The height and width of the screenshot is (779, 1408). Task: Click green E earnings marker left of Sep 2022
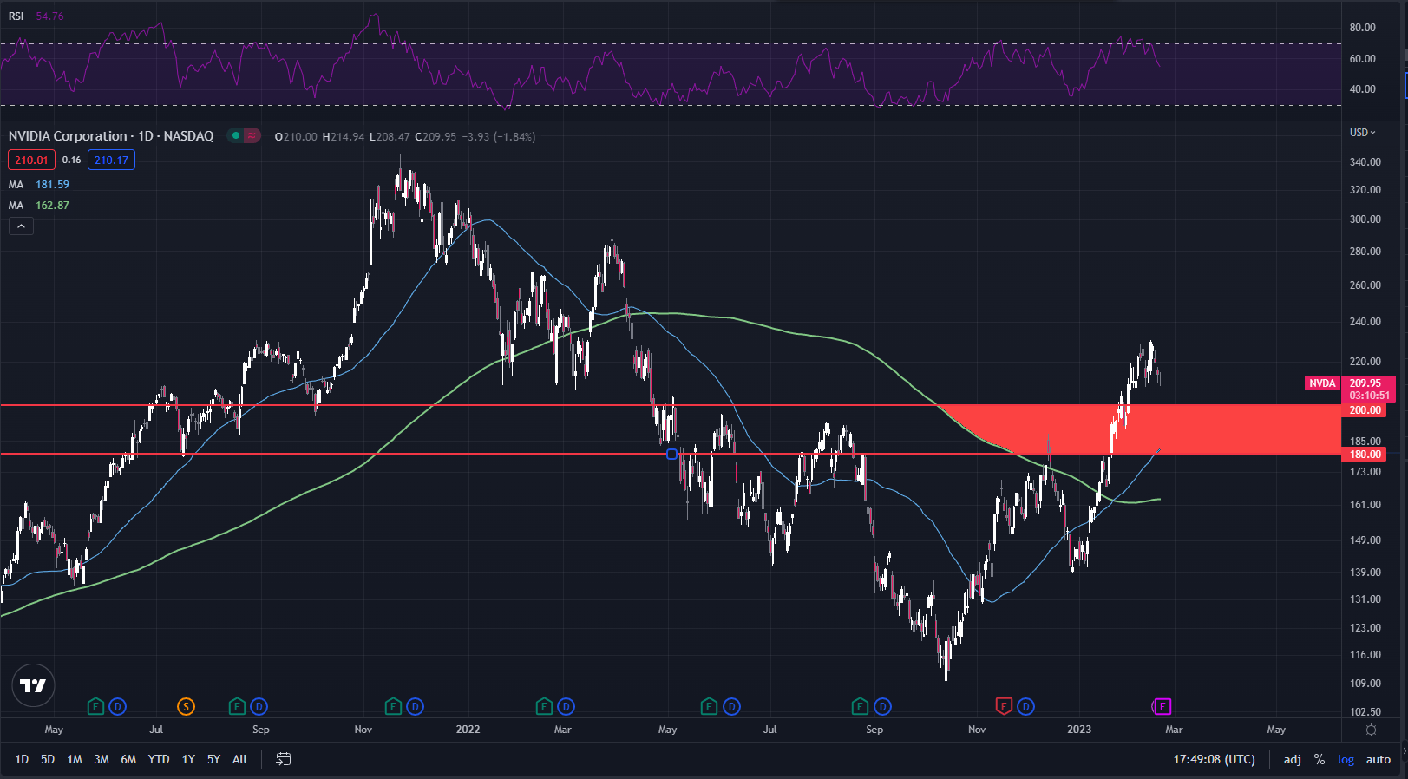point(860,707)
